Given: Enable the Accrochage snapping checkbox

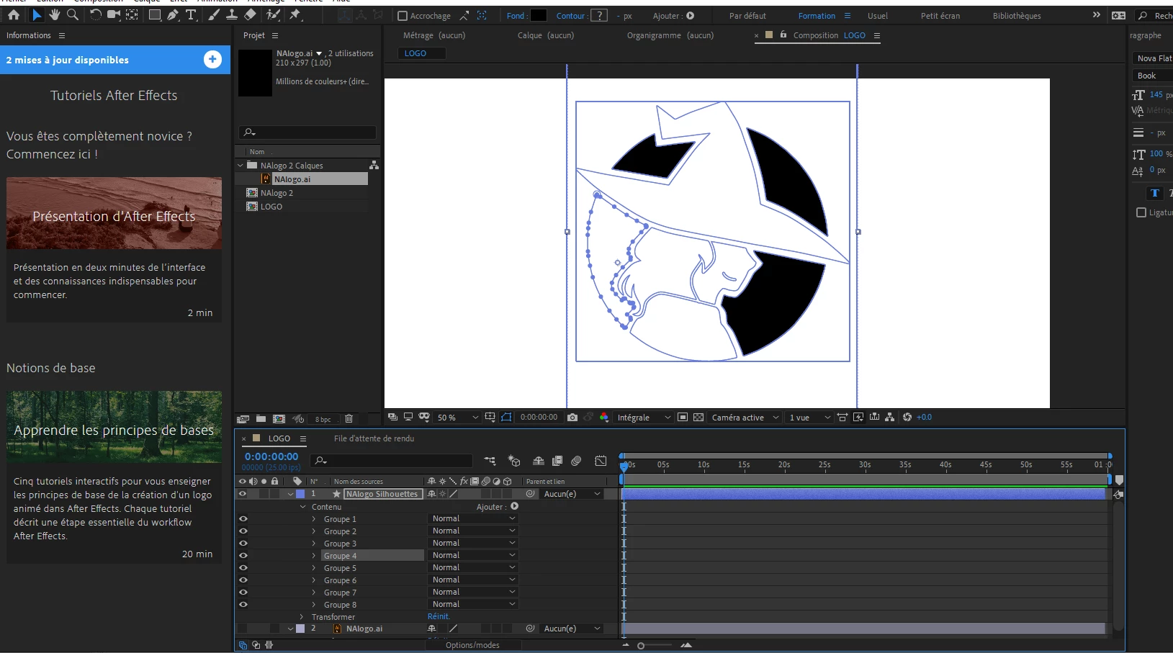Looking at the screenshot, I should (x=403, y=16).
